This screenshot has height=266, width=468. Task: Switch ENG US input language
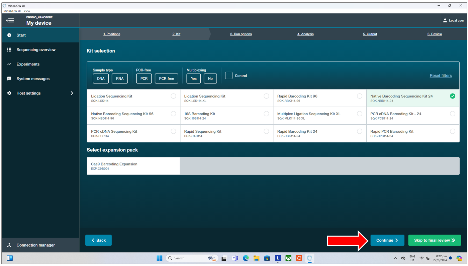[x=412, y=258]
